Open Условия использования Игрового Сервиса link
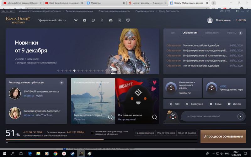This screenshot has width=251, height=157. pos(40,11)
